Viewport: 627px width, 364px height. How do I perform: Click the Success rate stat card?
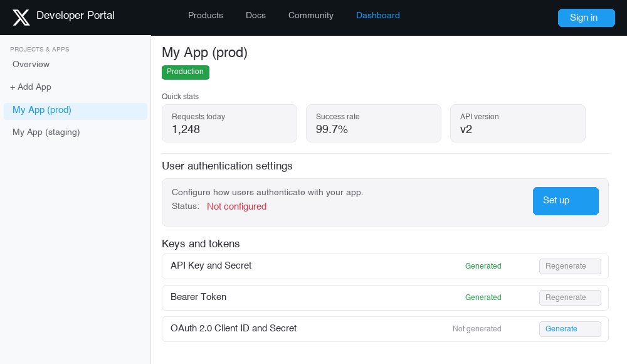[373, 123]
